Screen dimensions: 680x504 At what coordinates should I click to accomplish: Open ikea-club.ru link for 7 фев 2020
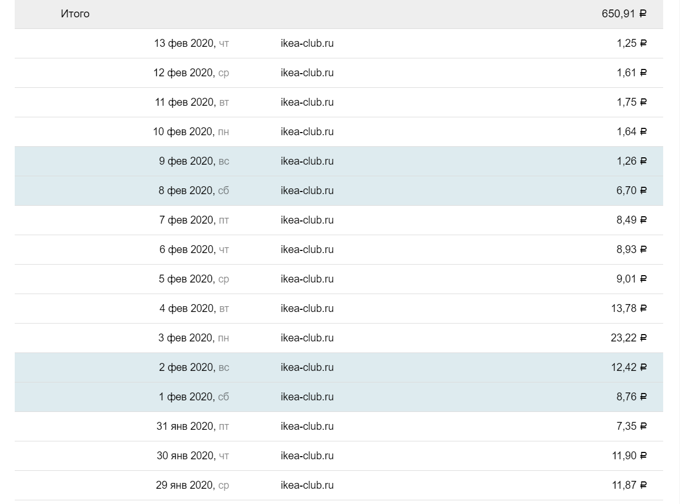coord(307,220)
